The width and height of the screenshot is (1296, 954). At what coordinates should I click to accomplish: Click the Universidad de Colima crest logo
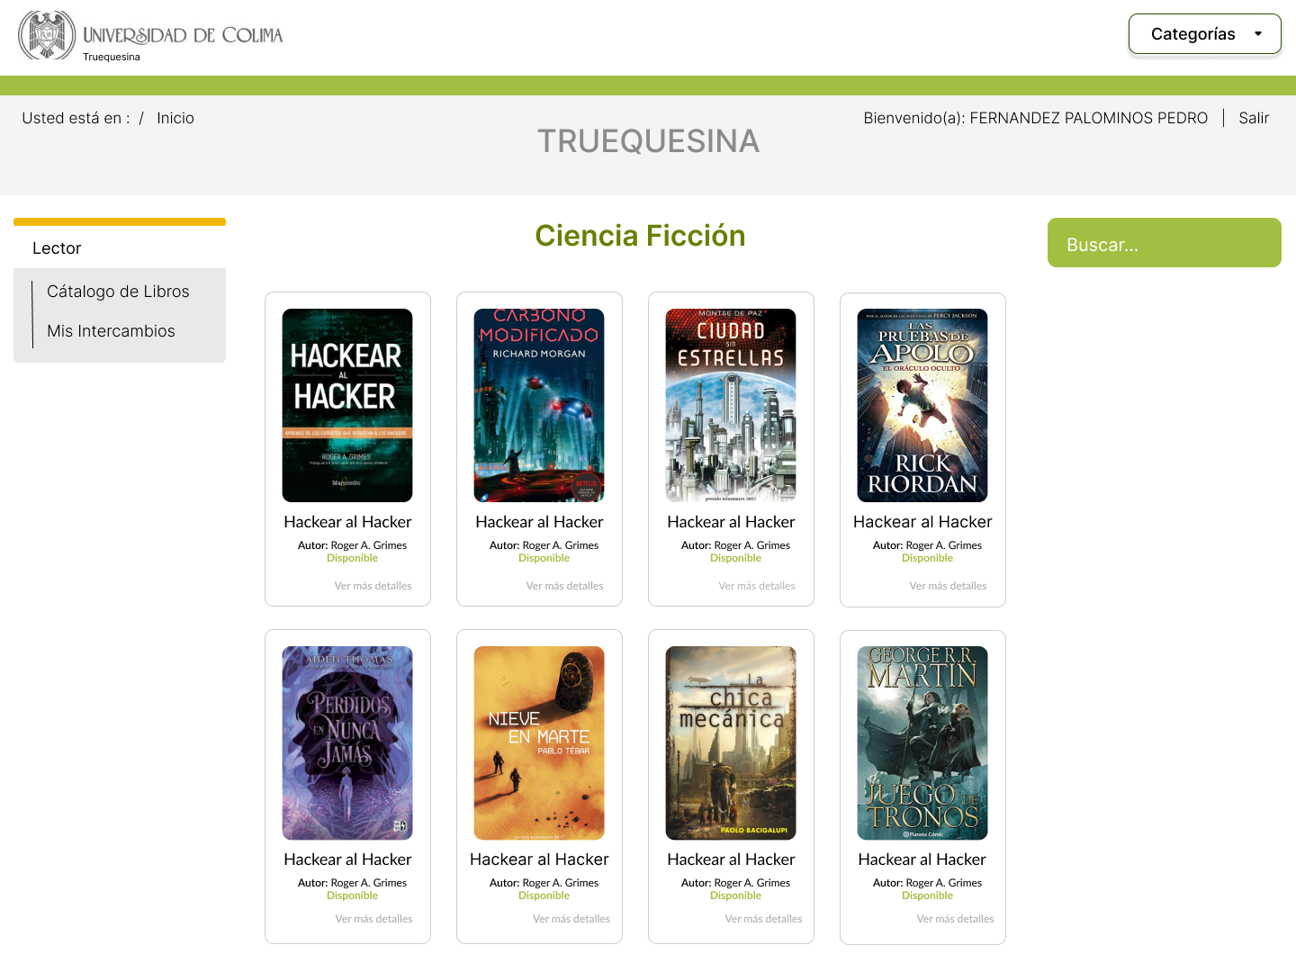(x=47, y=35)
